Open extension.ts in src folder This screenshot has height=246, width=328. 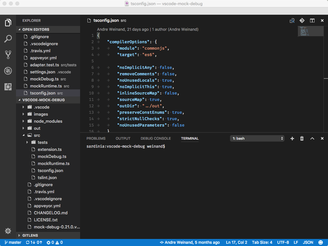[48, 149]
